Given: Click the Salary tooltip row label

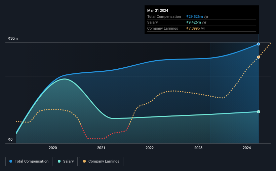Looking at the screenshot, I should point(152,23).
